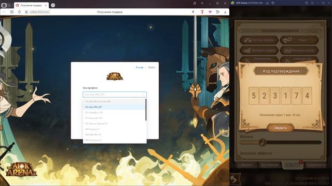This screenshot has width=332, height=186.
Task: Click the "Выбрать сервер" game button
Action: tap(259, 51)
